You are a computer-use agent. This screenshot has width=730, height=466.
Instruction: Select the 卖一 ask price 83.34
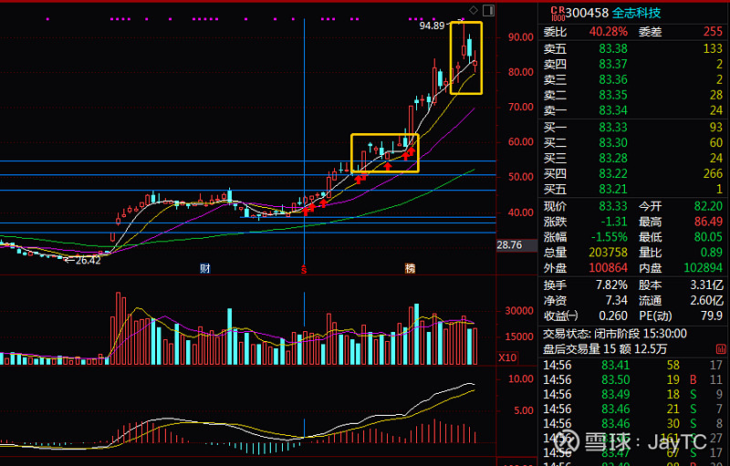click(x=613, y=110)
